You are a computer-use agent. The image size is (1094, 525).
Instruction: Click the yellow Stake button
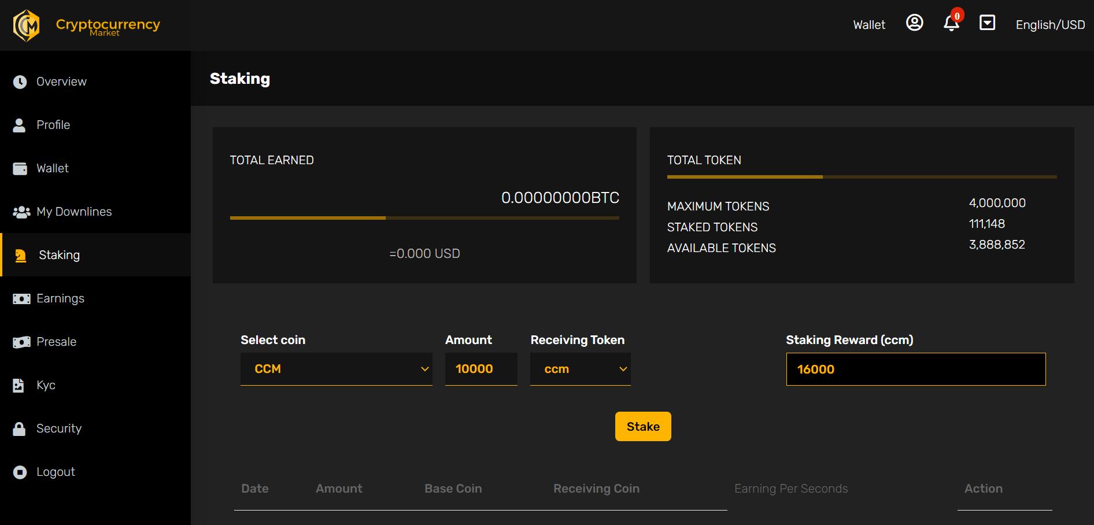point(643,427)
